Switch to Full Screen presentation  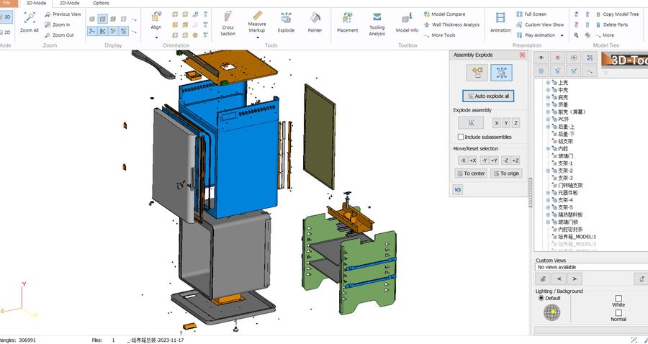coord(531,14)
